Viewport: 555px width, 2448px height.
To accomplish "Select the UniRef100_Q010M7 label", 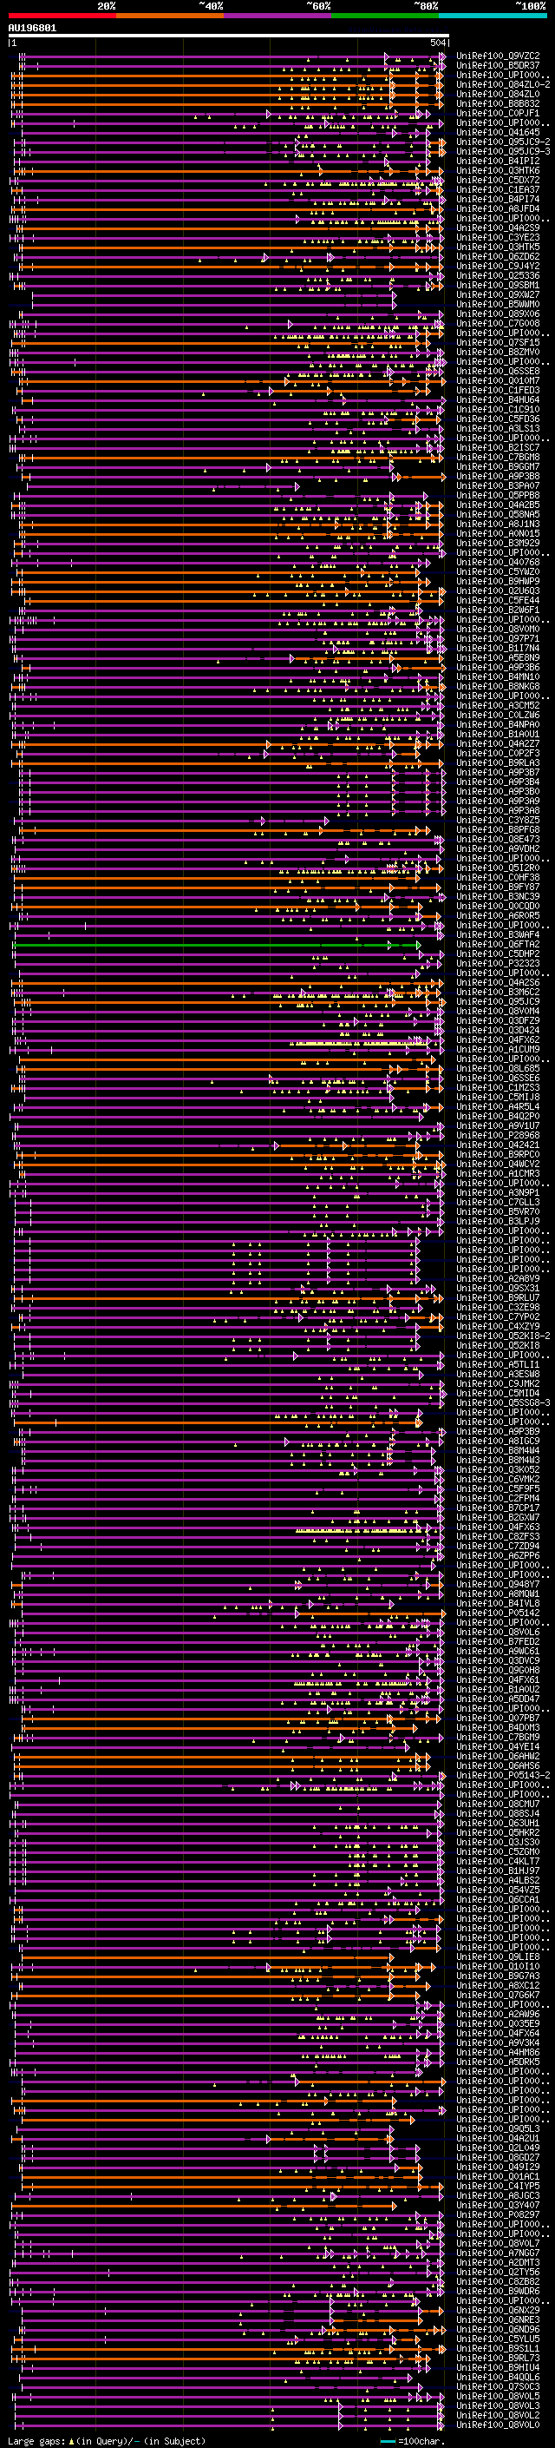I will tap(498, 381).
